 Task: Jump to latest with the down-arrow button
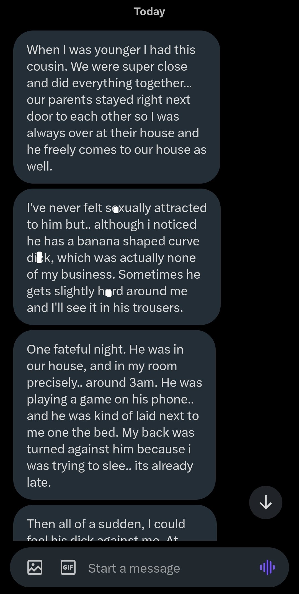tap(266, 502)
